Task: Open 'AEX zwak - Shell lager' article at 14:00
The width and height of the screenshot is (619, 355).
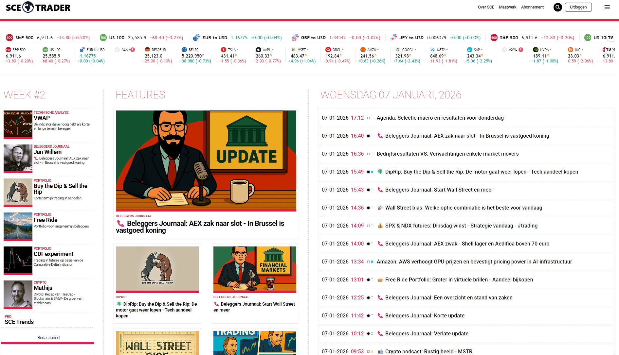Action: tap(467, 244)
